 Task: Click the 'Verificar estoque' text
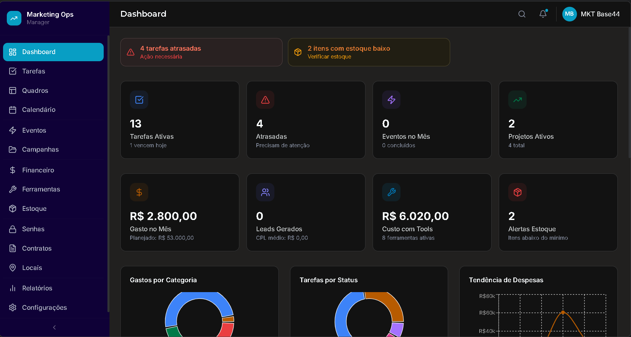click(x=329, y=57)
